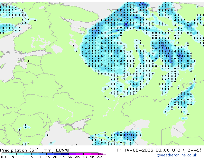Image resolution: width=204 pixels, height=158 pixels.
Task: Select the 15–20 mm blue legend swatch
Action: [50, 154]
